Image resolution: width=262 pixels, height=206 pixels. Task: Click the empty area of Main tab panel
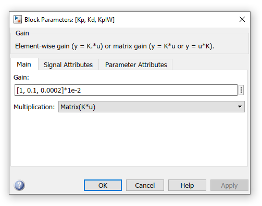pyautogui.click(x=129, y=139)
